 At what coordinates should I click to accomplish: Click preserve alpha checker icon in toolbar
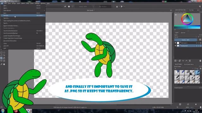(69, 7)
